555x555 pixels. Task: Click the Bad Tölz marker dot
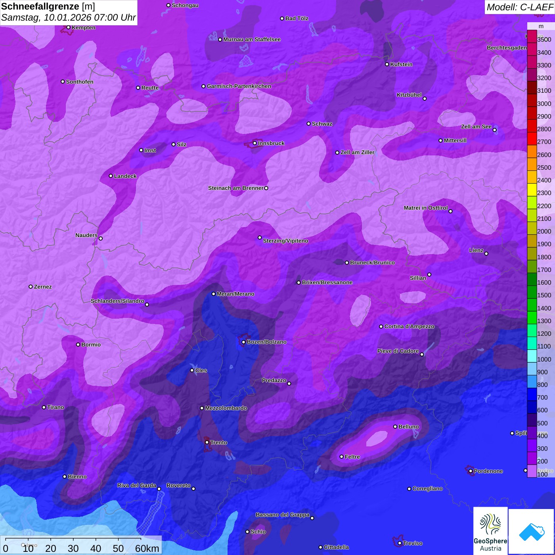(x=282, y=18)
